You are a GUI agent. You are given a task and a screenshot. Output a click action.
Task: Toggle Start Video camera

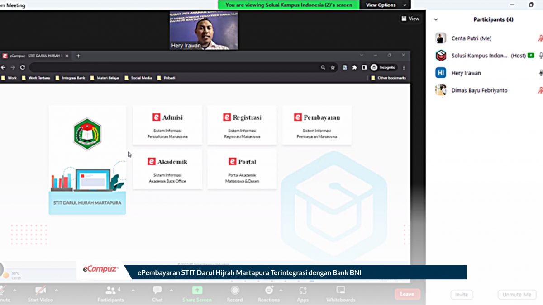tap(40, 290)
